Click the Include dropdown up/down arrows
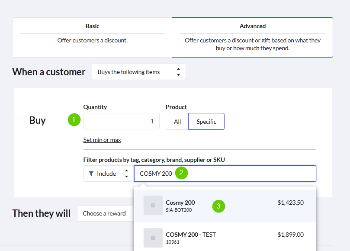 click(x=126, y=174)
